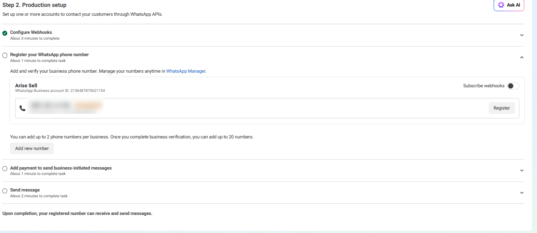Click the Send message heading
Viewport: 537px width, 233px height.
click(25, 190)
